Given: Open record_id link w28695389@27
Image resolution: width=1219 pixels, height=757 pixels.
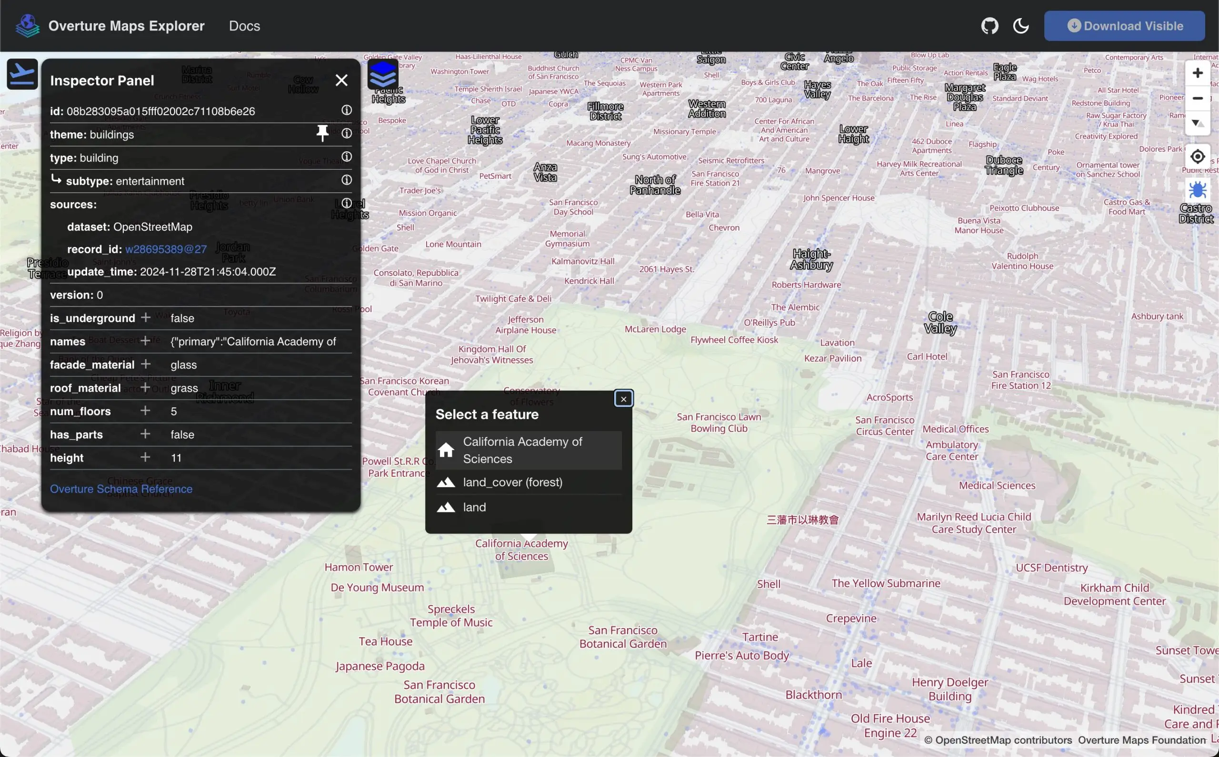Looking at the screenshot, I should click(166, 249).
